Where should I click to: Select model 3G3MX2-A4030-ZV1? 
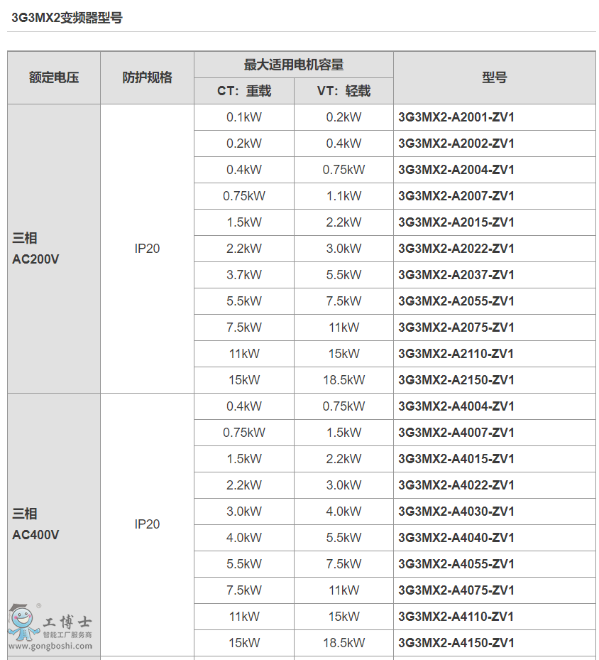click(x=456, y=512)
